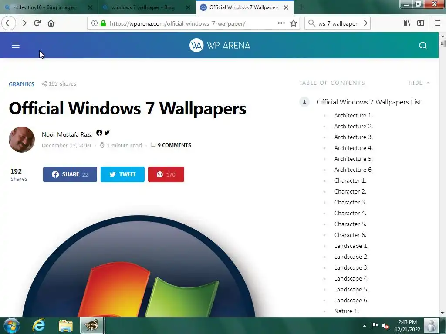The width and height of the screenshot is (446, 334).
Task: Close the ntdev tiny10 Bing tab
Action: click(90, 8)
